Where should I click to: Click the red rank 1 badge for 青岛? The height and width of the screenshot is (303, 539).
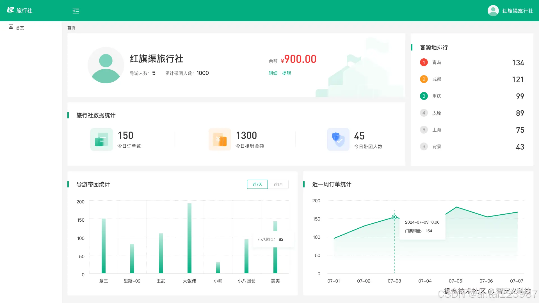pyautogui.click(x=424, y=62)
